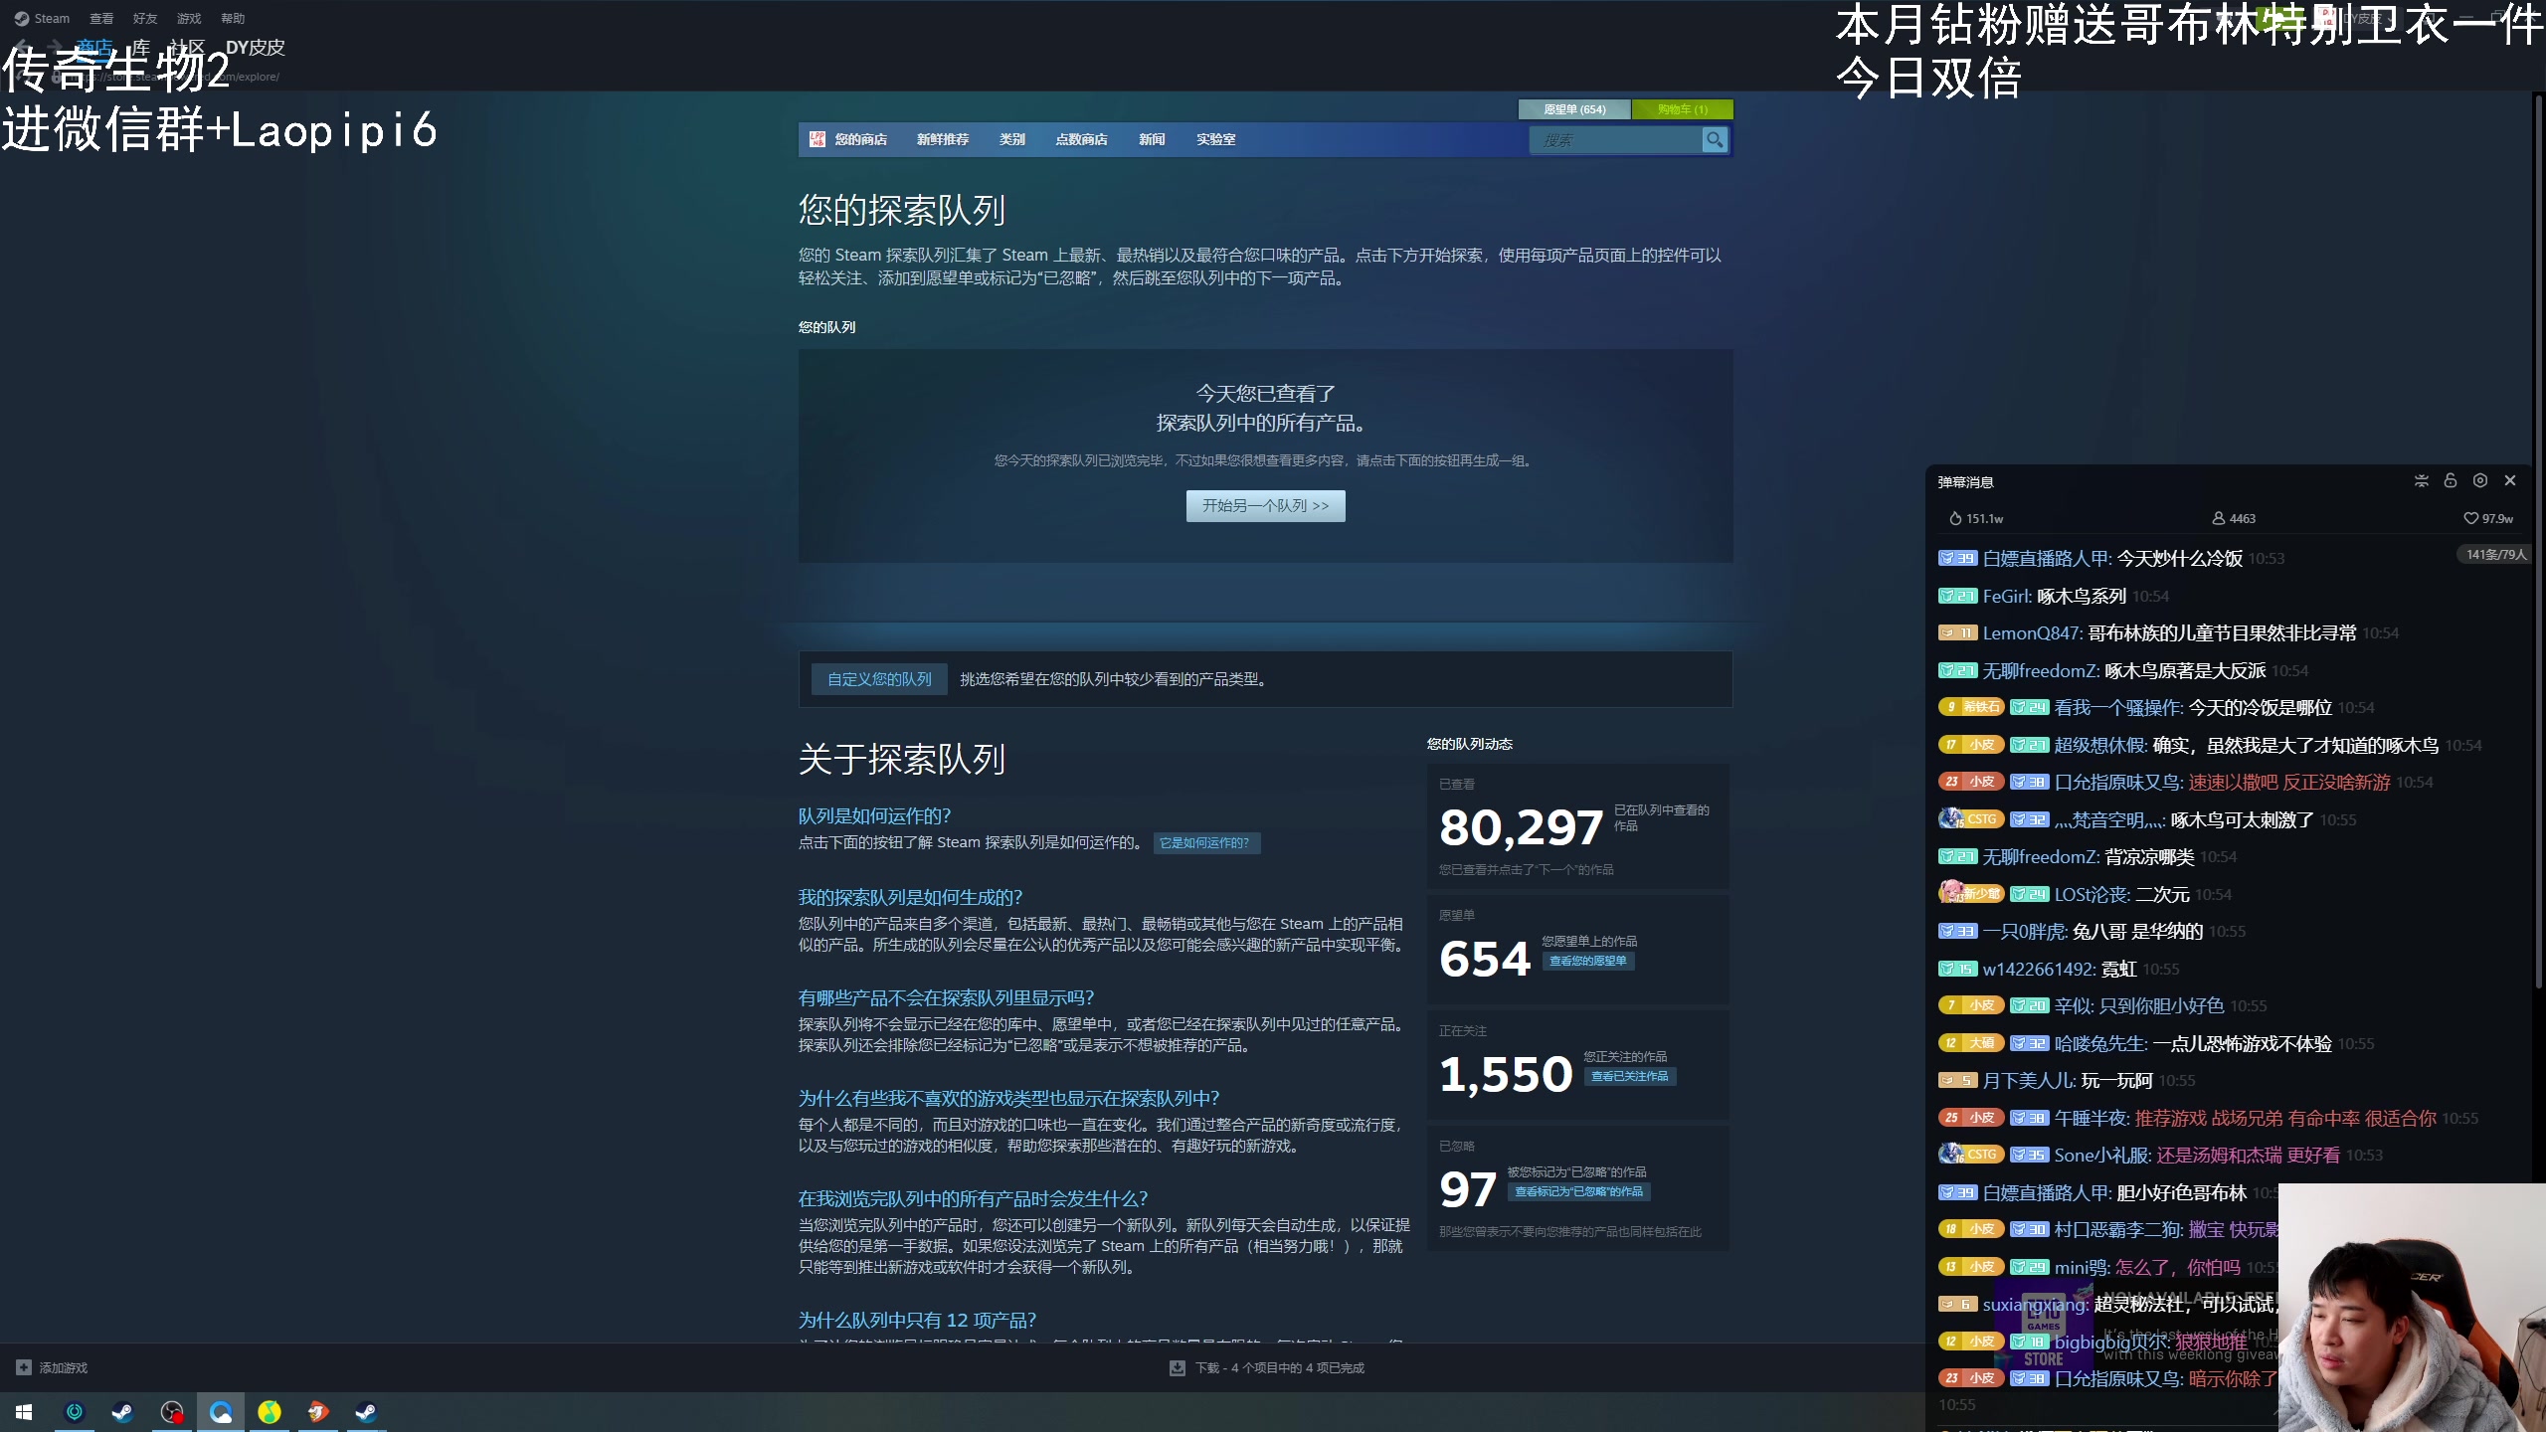Open the 队列是如何运作的? heading link
This screenshot has height=1432, width=2546.
(x=874, y=816)
